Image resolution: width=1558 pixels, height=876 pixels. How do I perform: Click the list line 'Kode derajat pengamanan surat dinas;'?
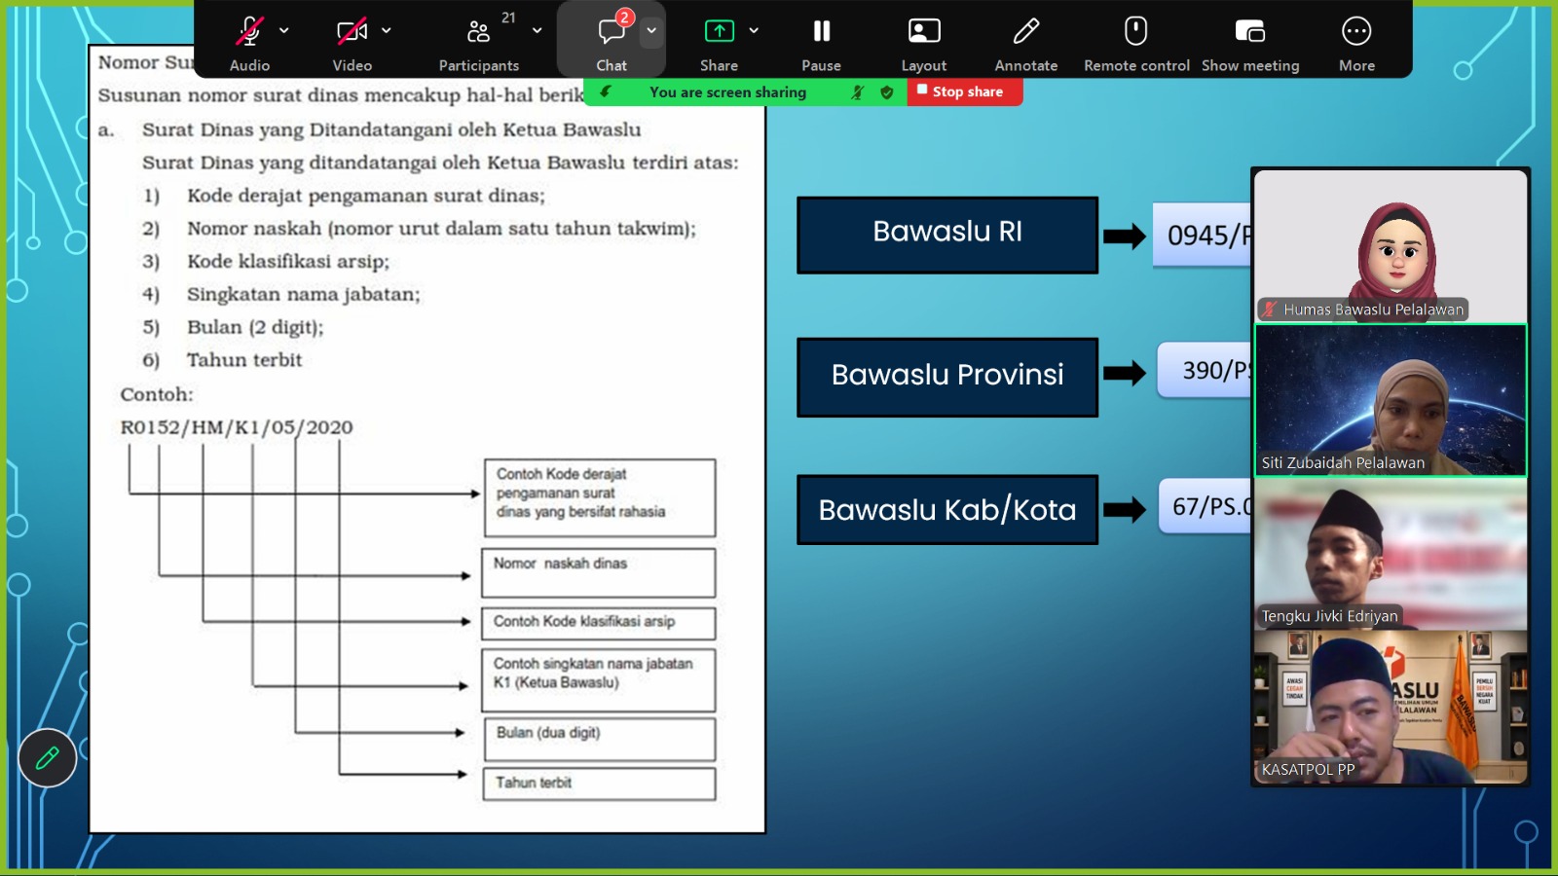pos(366,196)
